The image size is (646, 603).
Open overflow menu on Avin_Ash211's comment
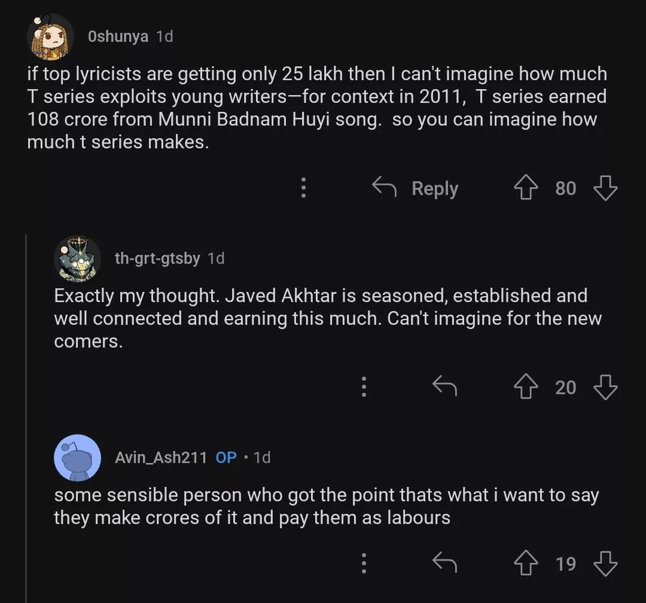coord(363,564)
